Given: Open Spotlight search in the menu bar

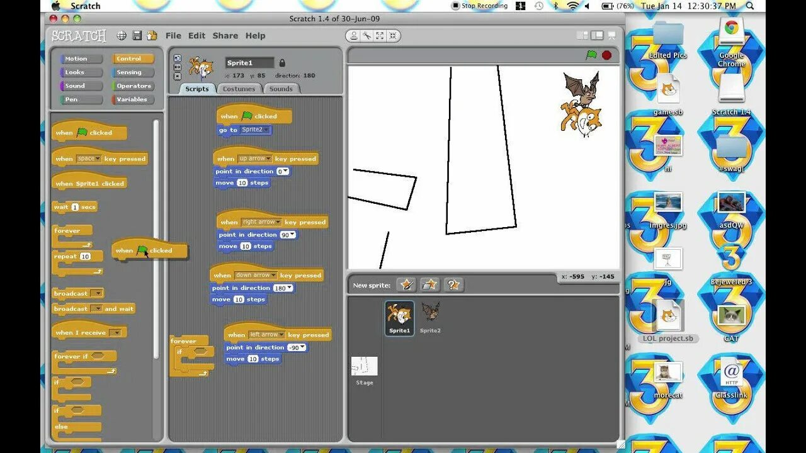Looking at the screenshot, I should [750, 6].
